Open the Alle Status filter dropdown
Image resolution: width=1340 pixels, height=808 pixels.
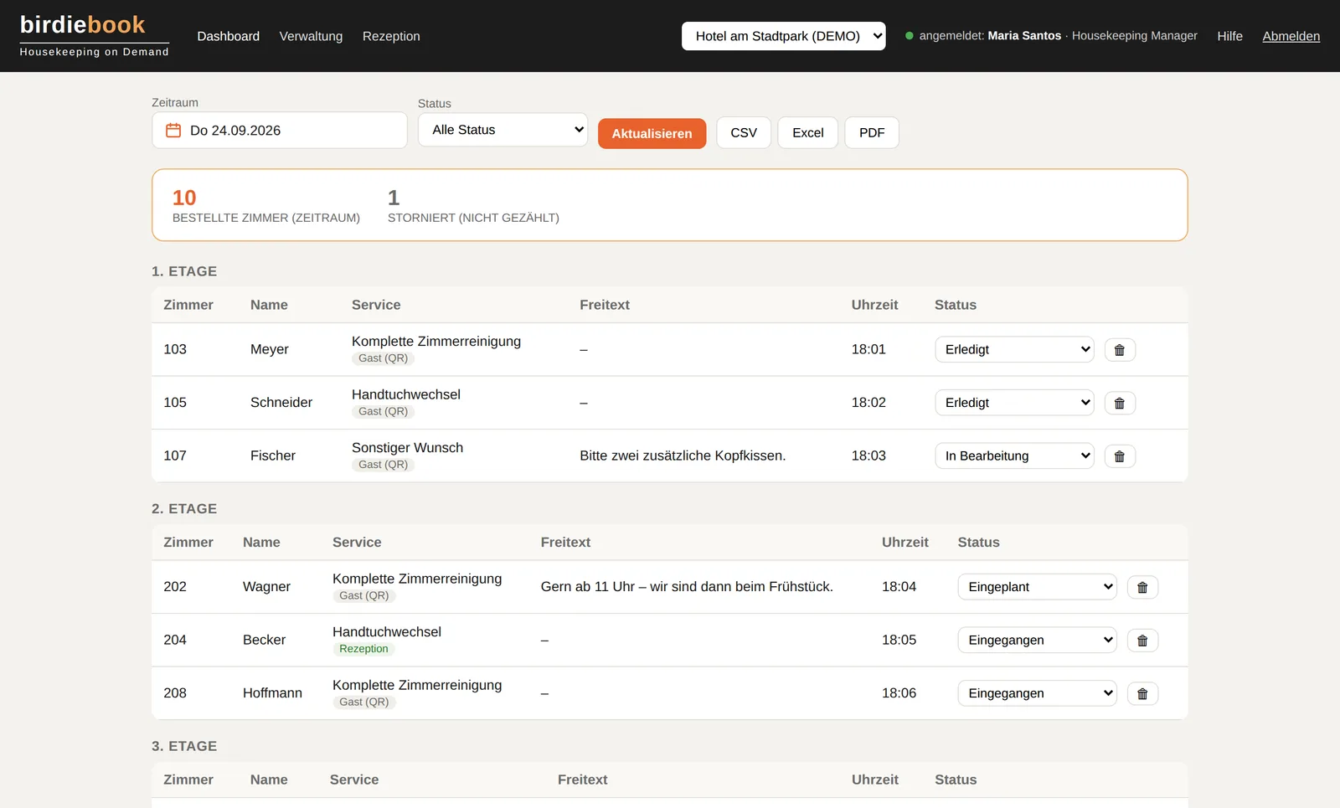point(502,130)
